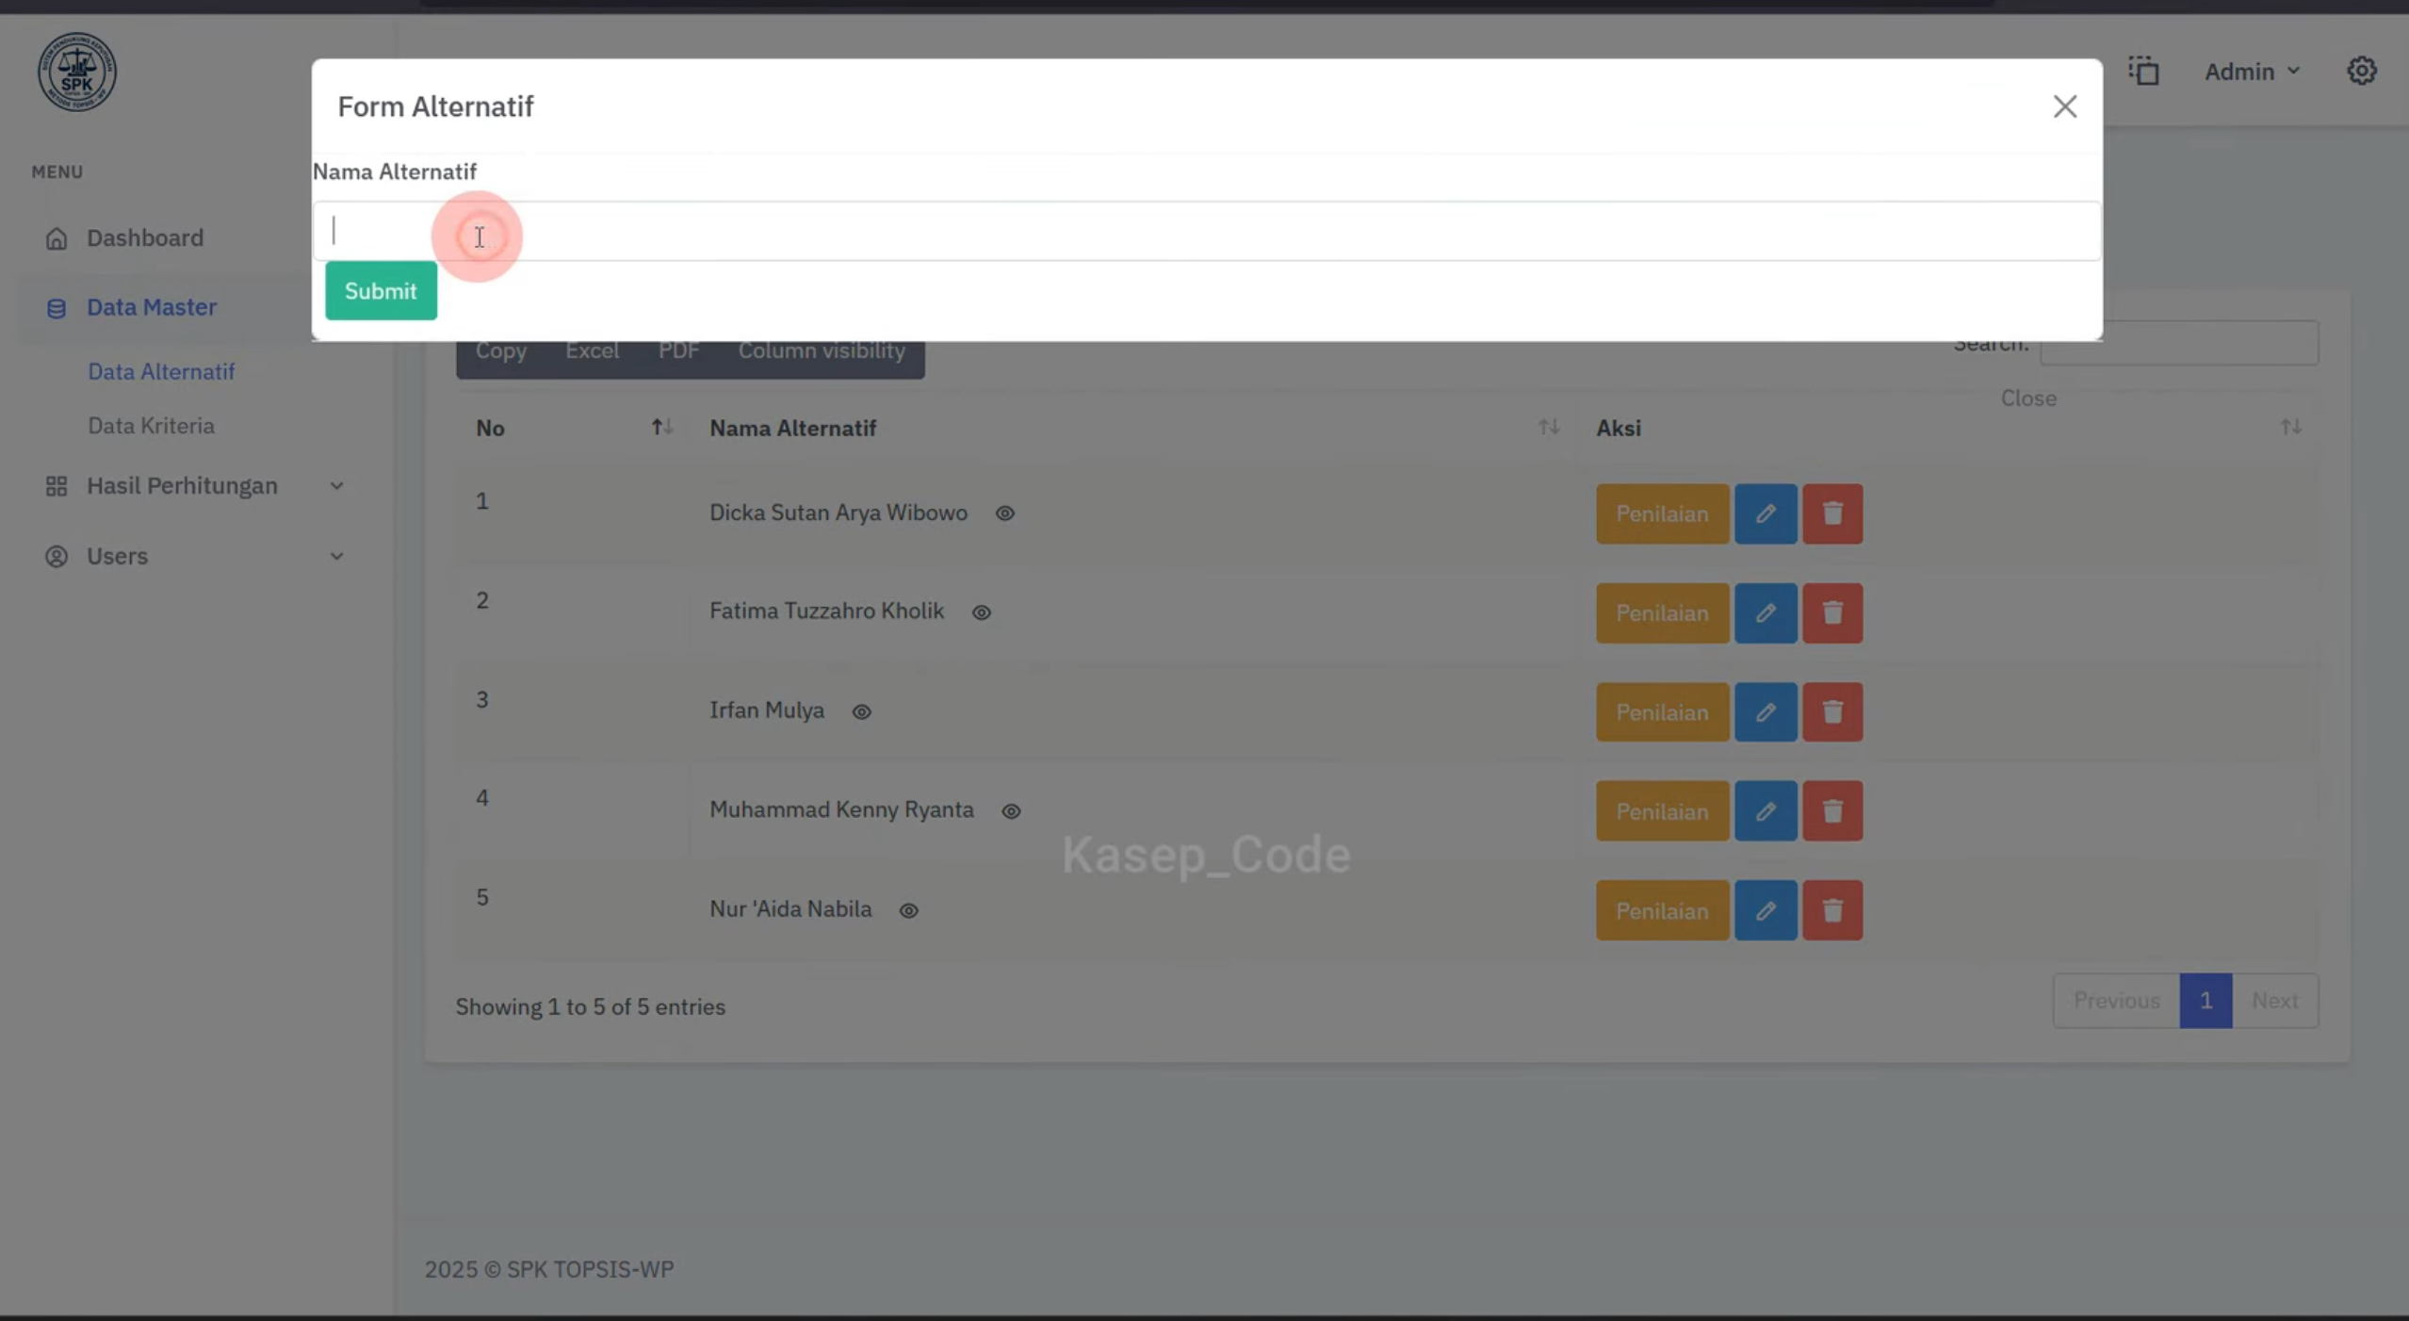Click the layout icon beside Admin
2409x1321 pixels.
coord(2143,71)
